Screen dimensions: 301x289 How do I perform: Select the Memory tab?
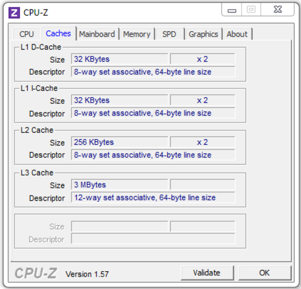click(137, 34)
